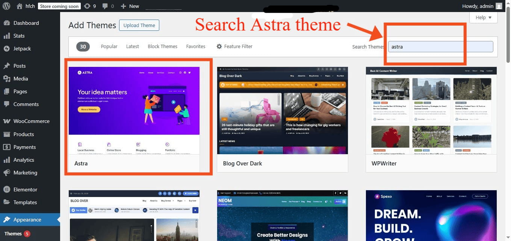Click the Add Themes page heading
Screen dimensions: 511x241
click(92, 25)
